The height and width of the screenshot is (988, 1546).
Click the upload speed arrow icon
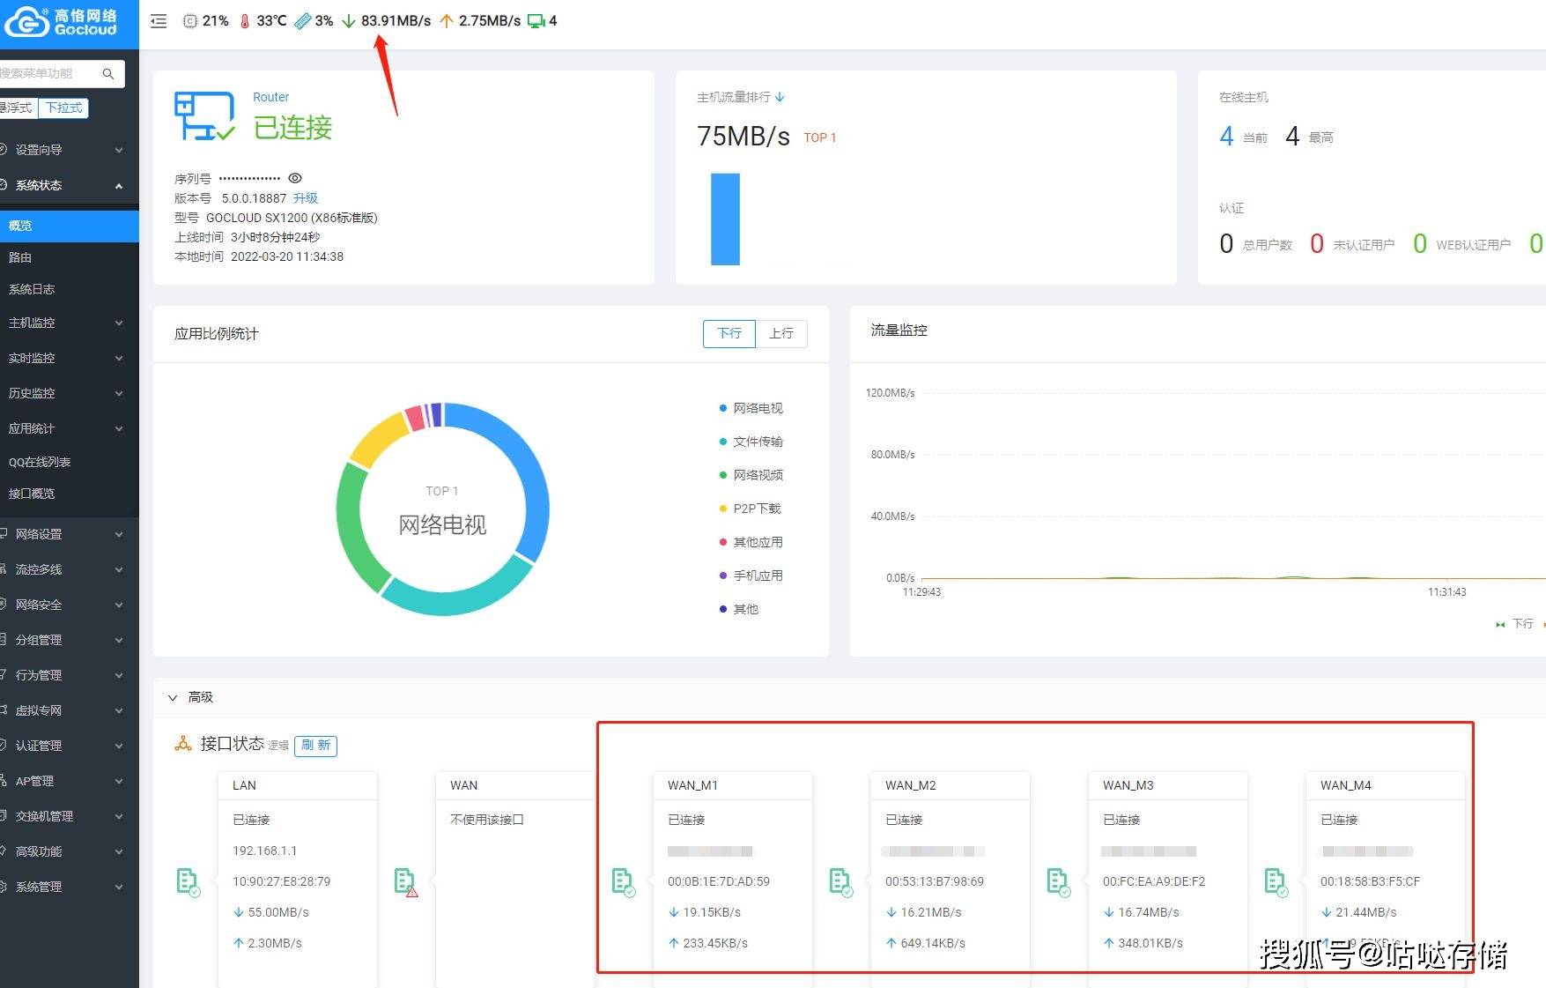tap(447, 21)
